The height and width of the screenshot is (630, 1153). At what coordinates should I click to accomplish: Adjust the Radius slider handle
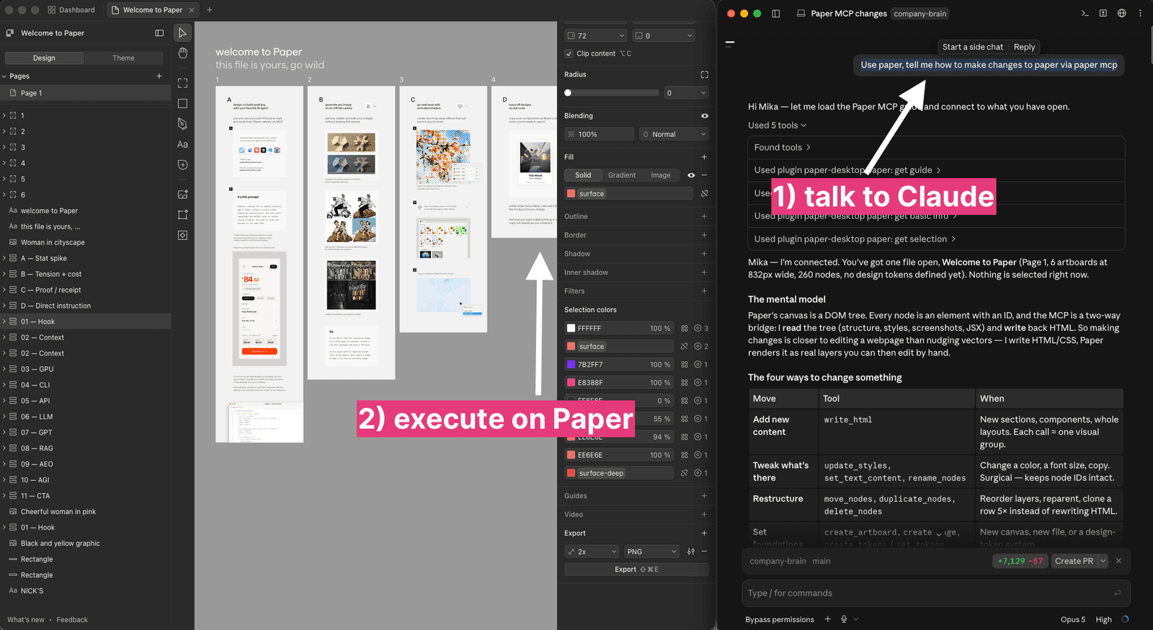point(568,93)
